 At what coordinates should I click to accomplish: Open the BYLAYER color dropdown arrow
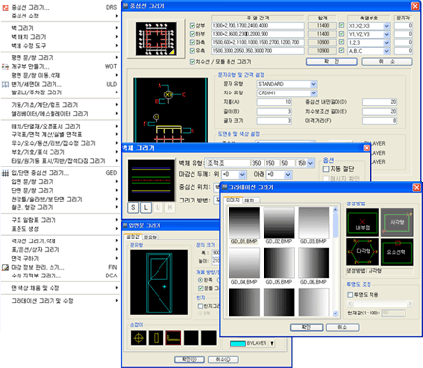tap(272, 343)
